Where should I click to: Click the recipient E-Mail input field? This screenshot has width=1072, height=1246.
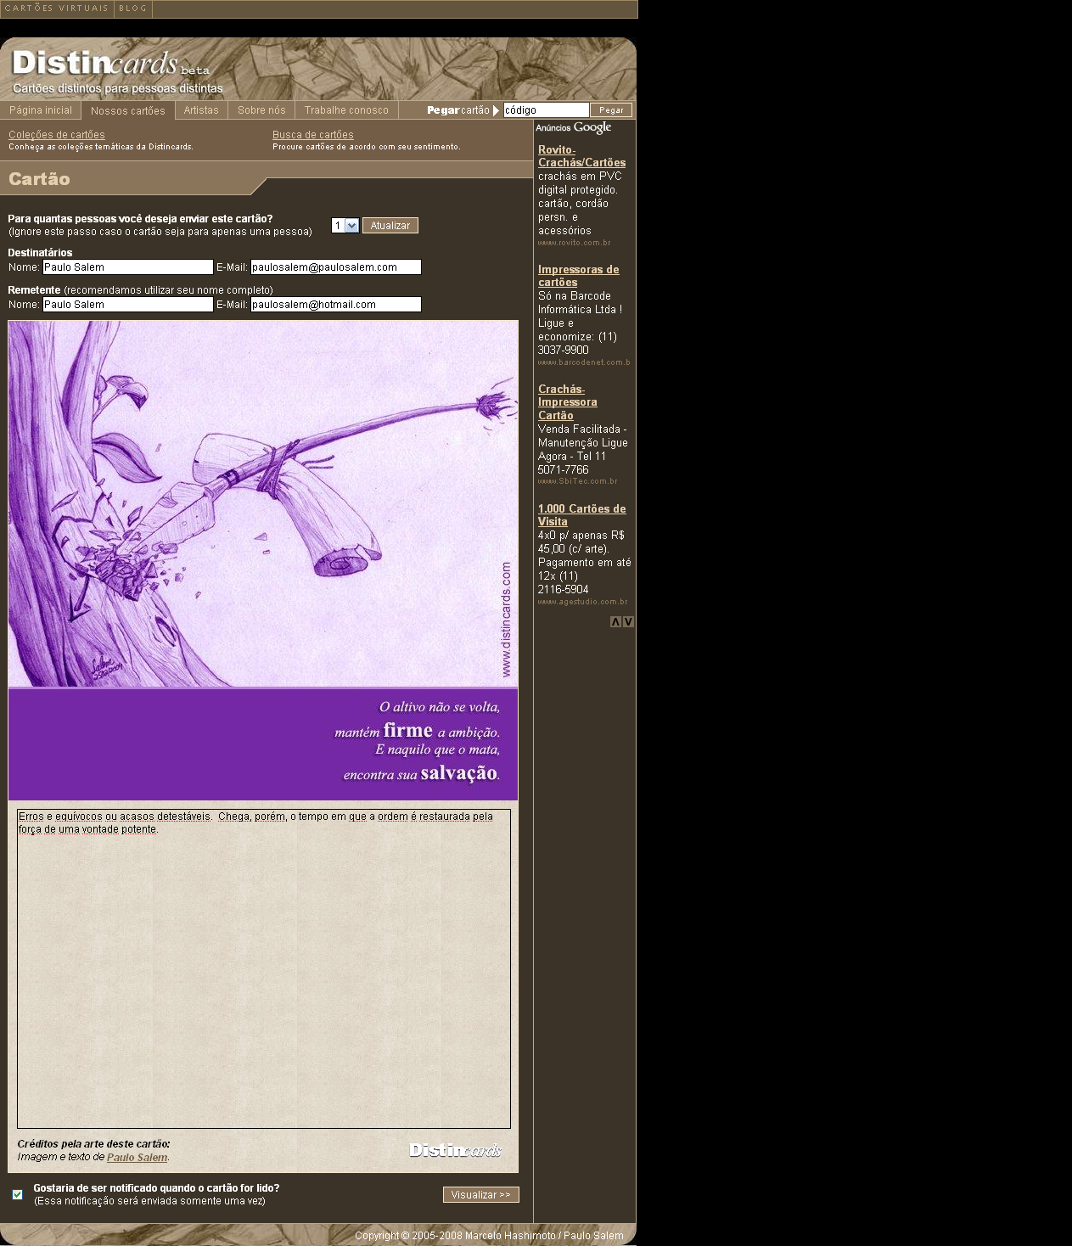(x=336, y=267)
